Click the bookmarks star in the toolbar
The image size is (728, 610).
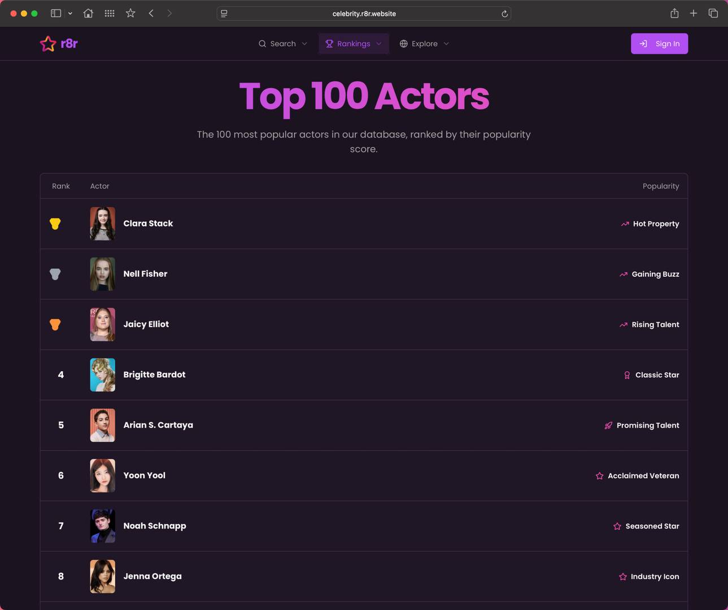pos(130,13)
